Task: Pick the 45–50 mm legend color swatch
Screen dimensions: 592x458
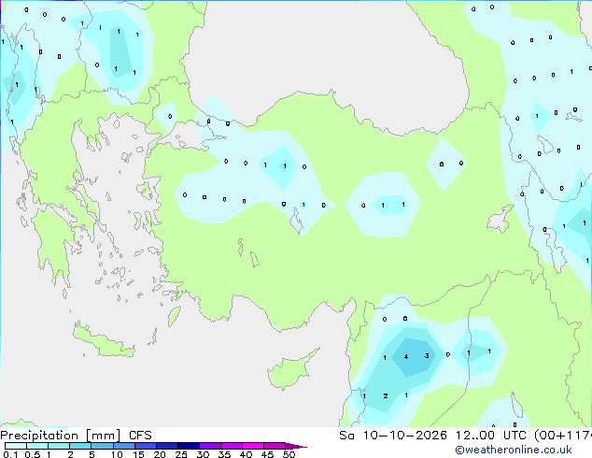Action: pyautogui.click(x=275, y=446)
